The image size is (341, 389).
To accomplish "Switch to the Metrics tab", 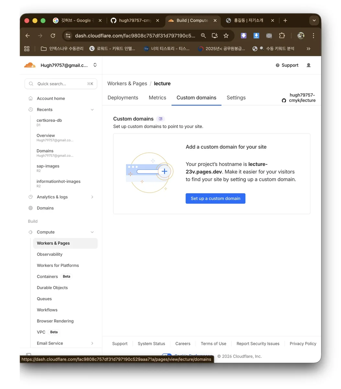I will [x=157, y=98].
